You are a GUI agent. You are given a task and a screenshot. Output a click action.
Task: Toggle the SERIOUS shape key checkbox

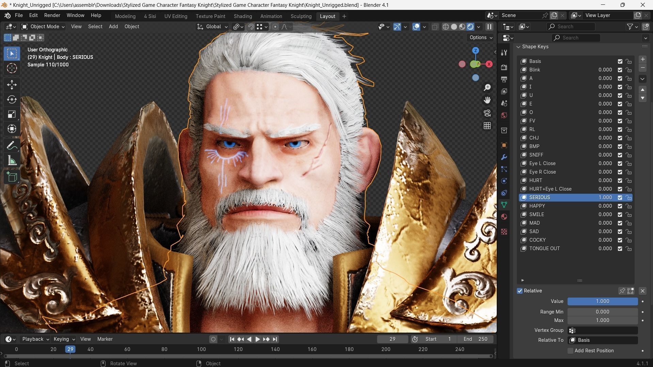(x=620, y=197)
